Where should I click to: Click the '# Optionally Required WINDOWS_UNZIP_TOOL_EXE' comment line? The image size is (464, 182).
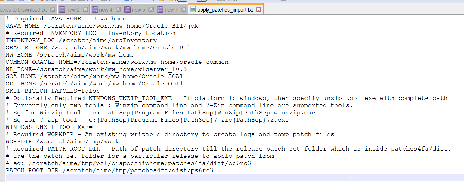coord(227,98)
